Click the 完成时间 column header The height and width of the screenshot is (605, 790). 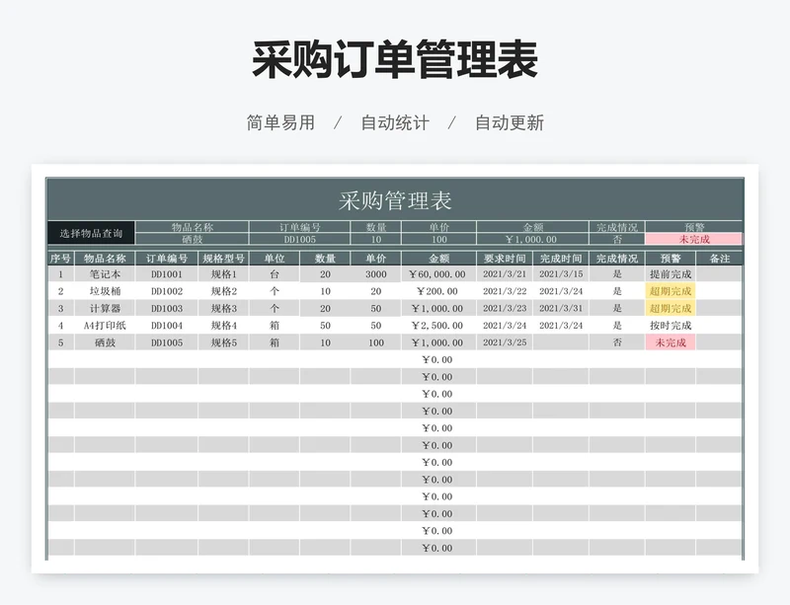(x=561, y=259)
